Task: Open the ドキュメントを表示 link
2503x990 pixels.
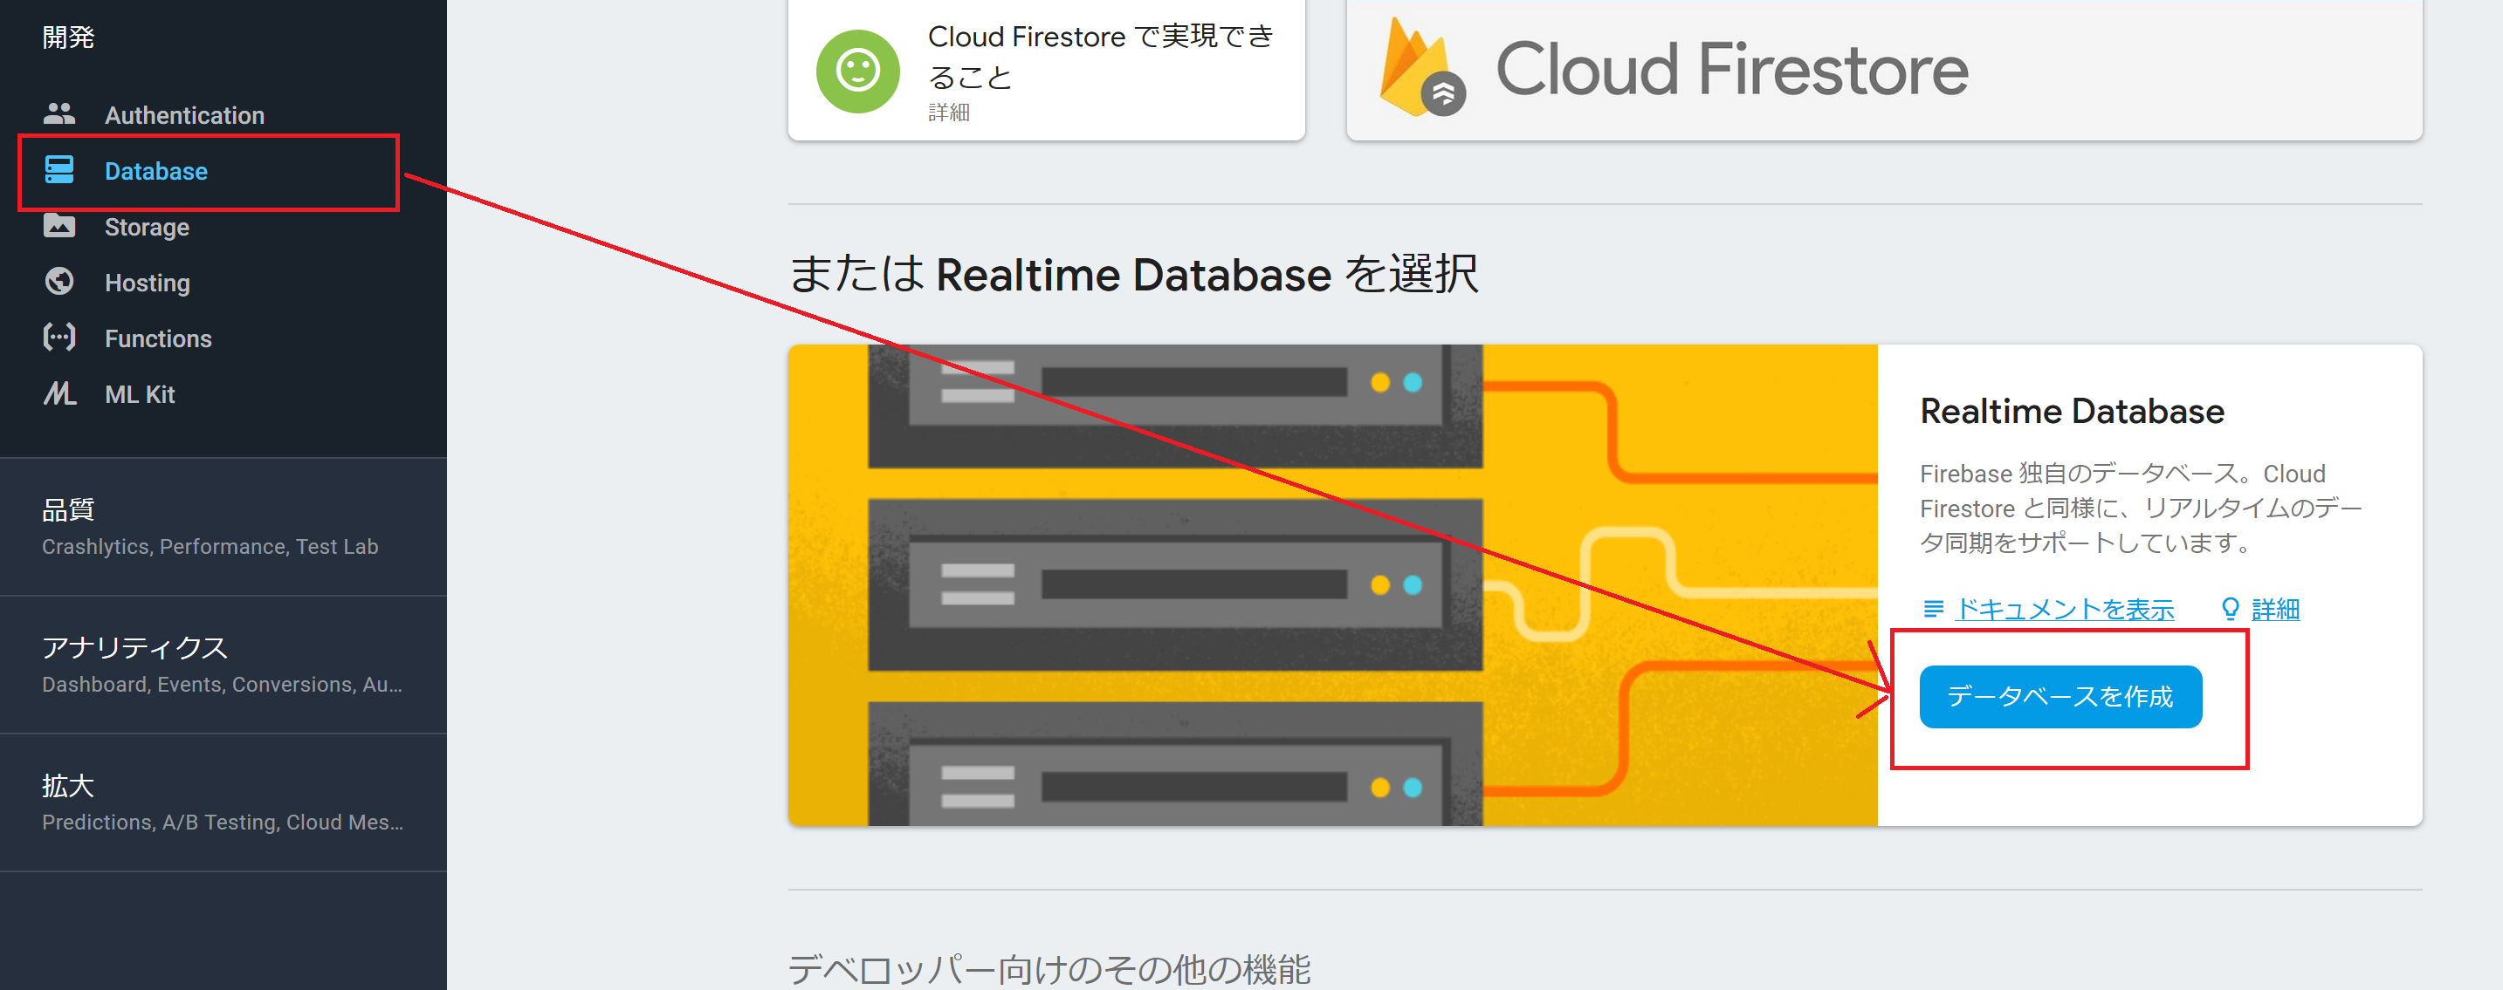Action: 2064,610
